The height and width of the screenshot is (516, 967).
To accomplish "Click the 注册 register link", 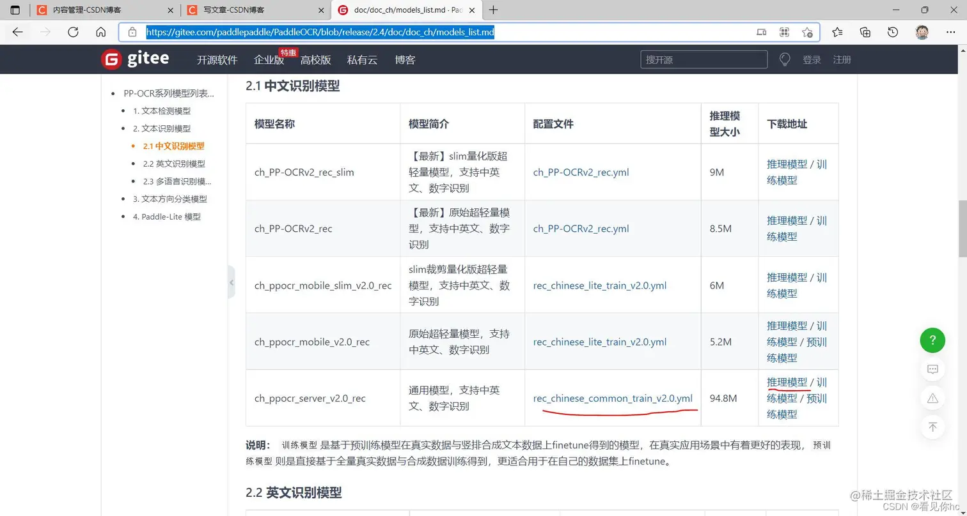I will pos(842,59).
